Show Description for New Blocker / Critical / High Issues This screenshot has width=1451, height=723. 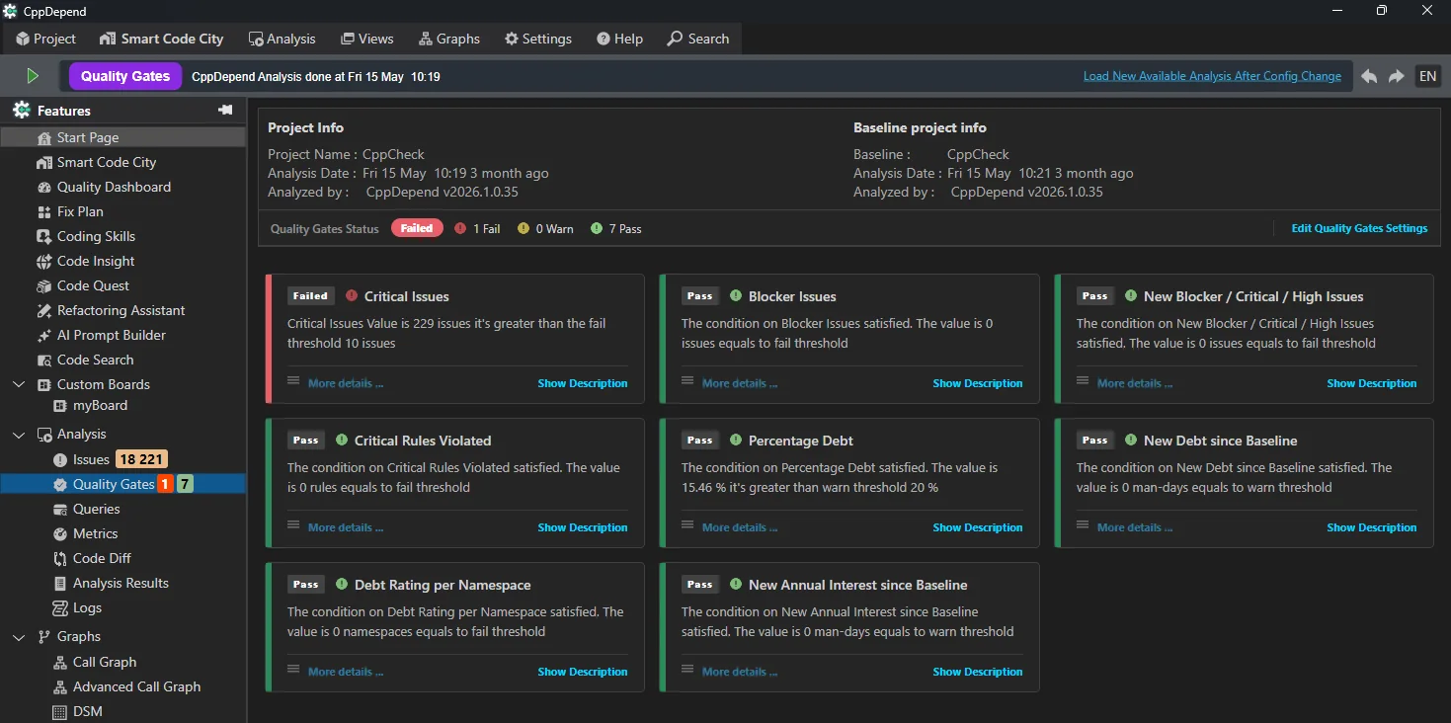tap(1372, 383)
